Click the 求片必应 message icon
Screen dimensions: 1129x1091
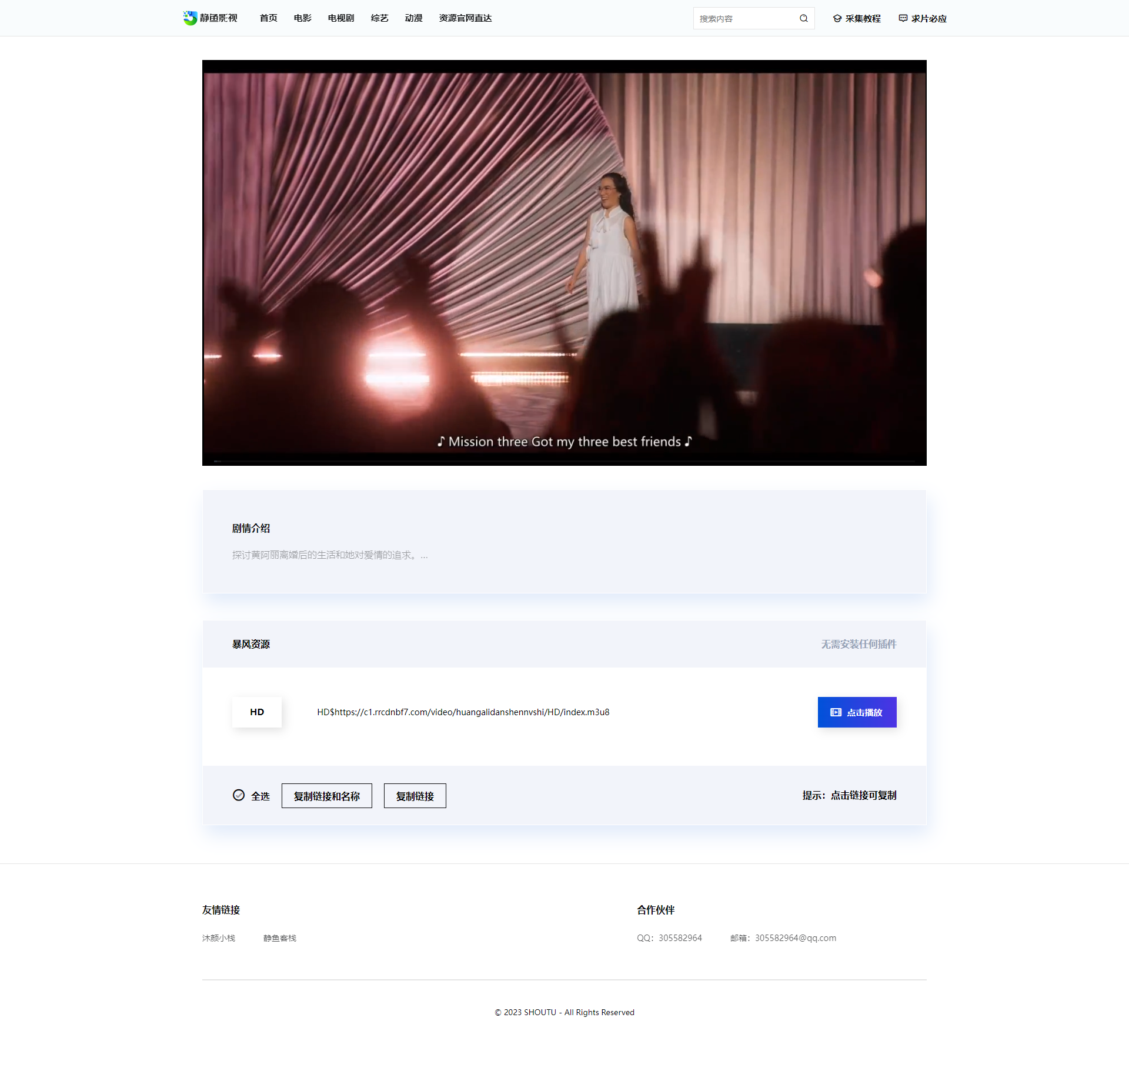903,18
